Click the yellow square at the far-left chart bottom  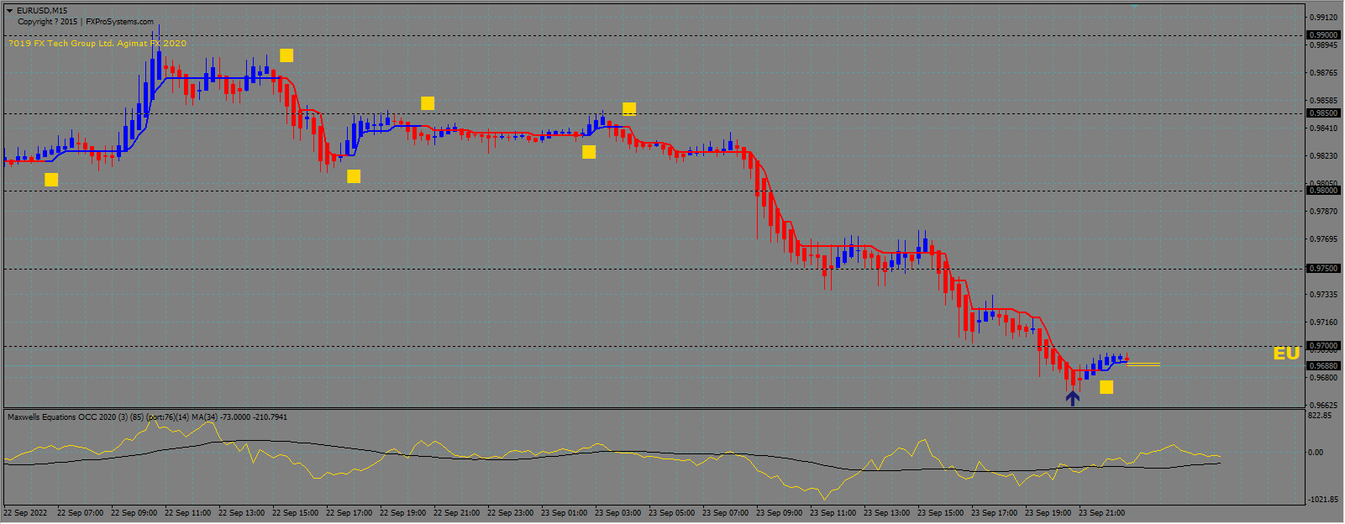pyautogui.click(x=51, y=180)
